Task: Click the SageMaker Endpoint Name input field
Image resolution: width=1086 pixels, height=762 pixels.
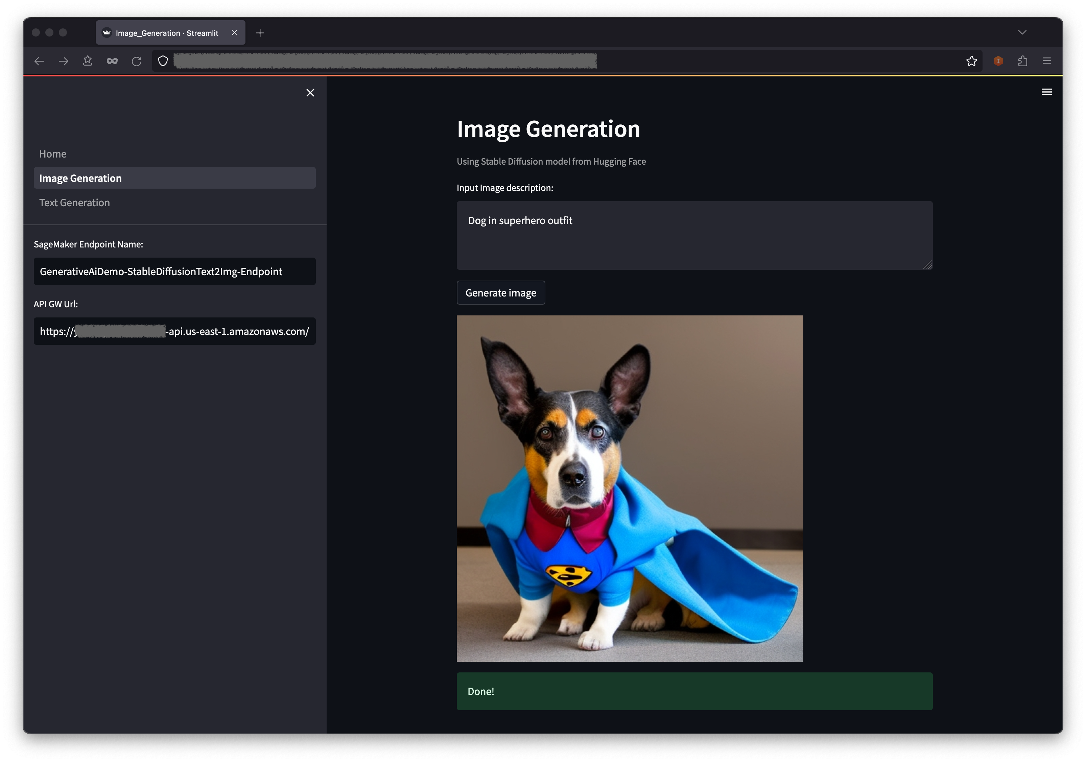Action: point(173,271)
